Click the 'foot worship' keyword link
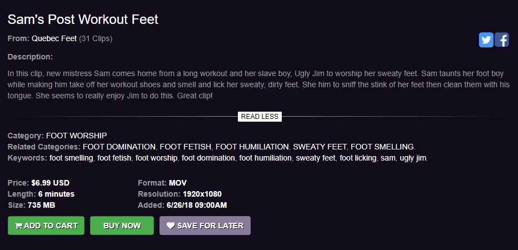The image size is (518, 250). point(156,158)
